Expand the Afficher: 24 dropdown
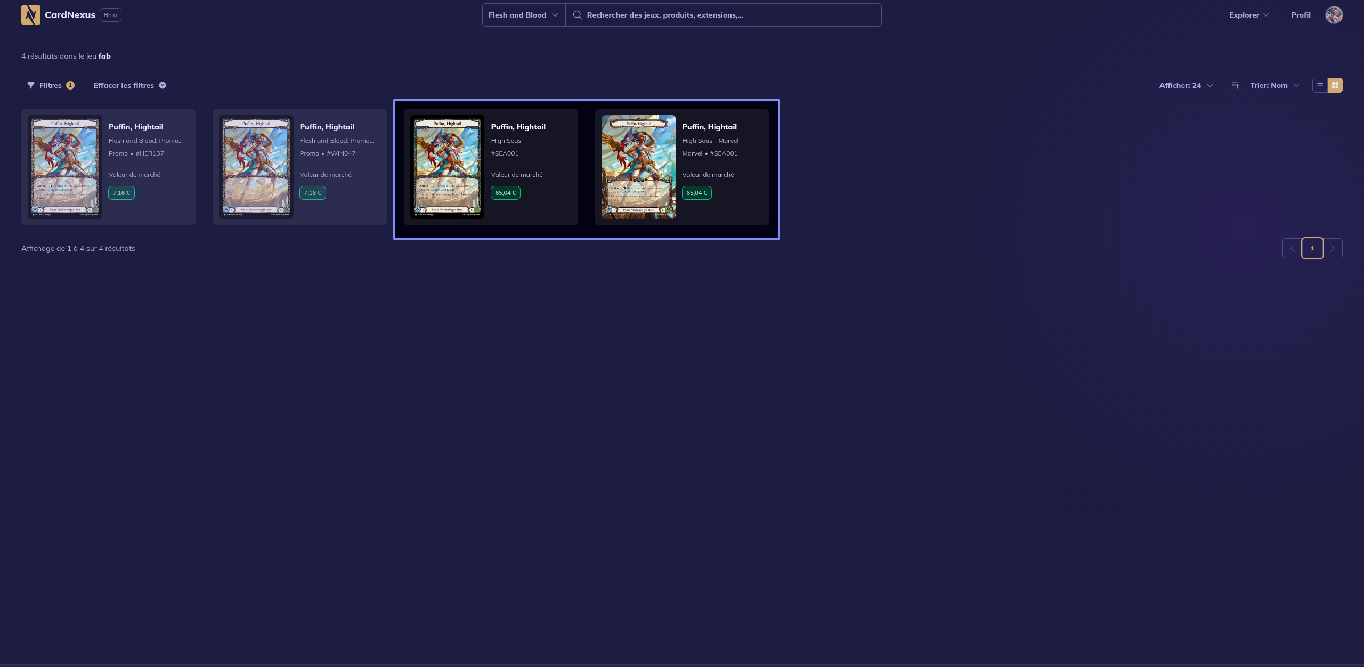 pos(1186,85)
